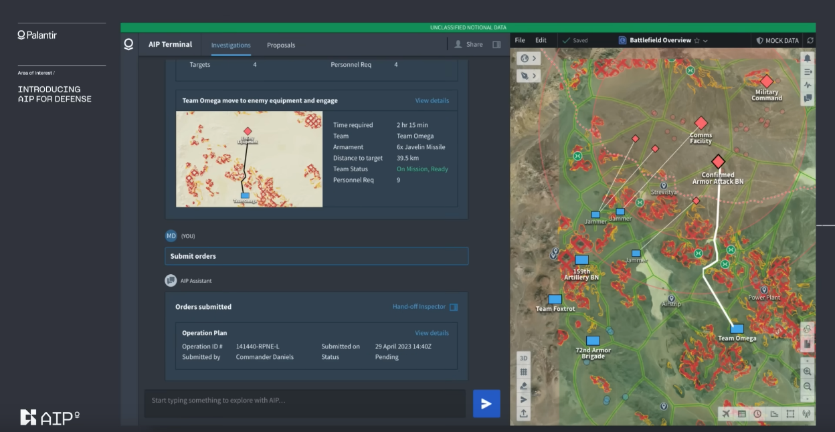Zoom in on the battlefield map

point(808,372)
